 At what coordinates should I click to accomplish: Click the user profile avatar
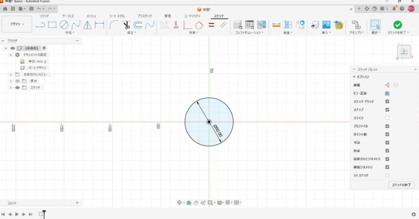[x=411, y=9]
